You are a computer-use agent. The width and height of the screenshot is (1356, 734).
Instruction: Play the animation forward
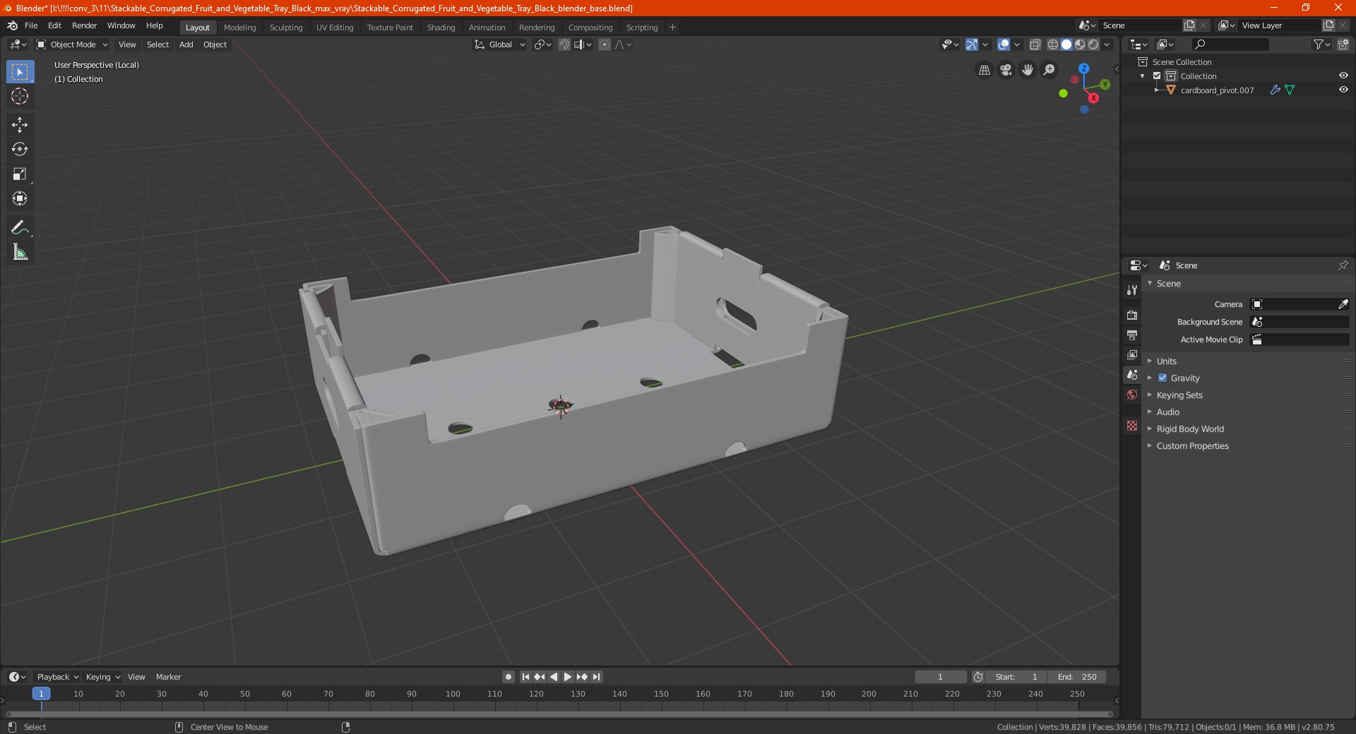(567, 677)
